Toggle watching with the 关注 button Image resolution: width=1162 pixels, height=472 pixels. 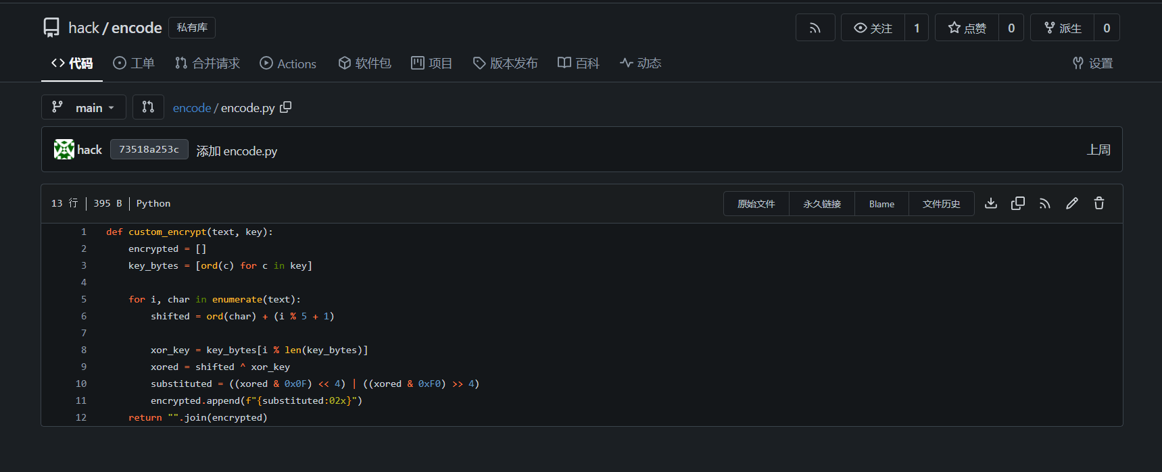tap(873, 28)
